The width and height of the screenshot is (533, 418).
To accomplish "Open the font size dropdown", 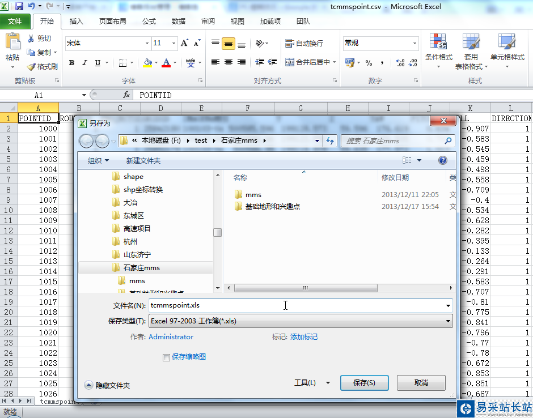I will [x=174, y=43].
